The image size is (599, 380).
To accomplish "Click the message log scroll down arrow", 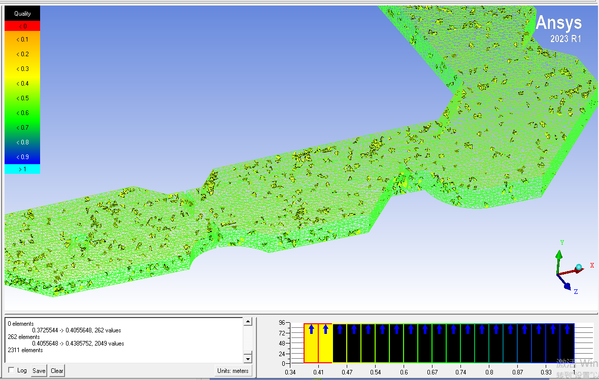I will (248, 359).
